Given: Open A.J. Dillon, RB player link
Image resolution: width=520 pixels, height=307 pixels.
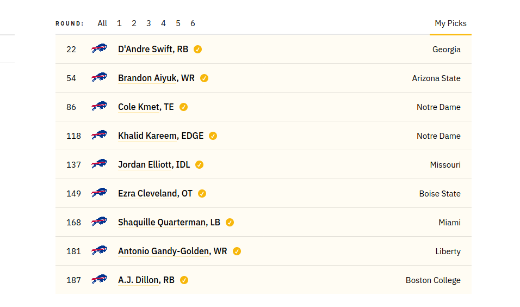Looking at the screenshot, I should [x=146, y=280].
